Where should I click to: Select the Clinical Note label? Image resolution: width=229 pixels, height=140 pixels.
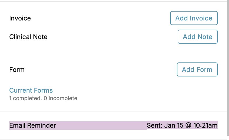[x=28, y=37]
